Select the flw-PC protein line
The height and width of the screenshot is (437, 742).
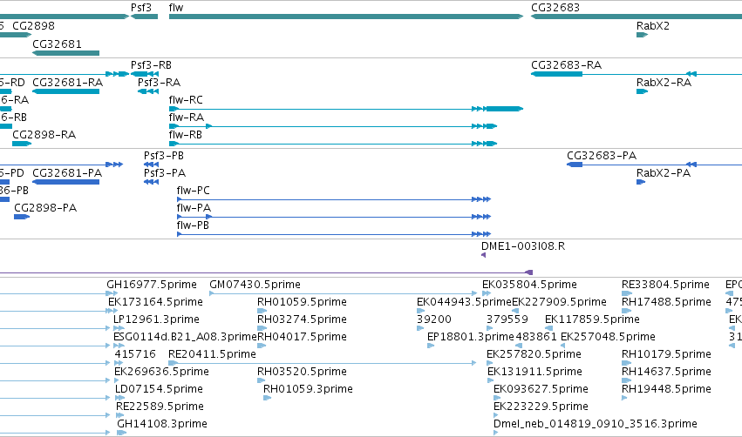pyautogui.click(x=334, y=199)
